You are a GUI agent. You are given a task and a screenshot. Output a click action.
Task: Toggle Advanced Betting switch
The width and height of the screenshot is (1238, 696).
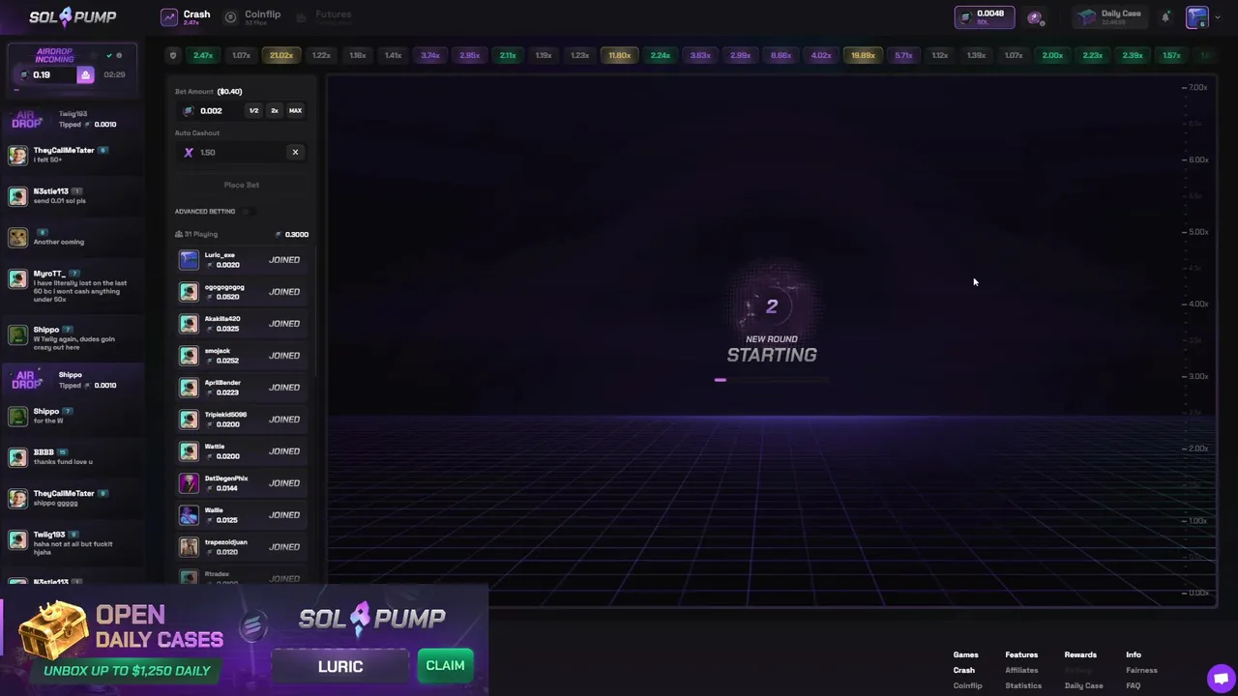click(x=248, y=211)
